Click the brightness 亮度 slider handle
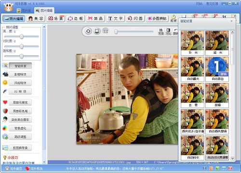 tap(22, 37)
